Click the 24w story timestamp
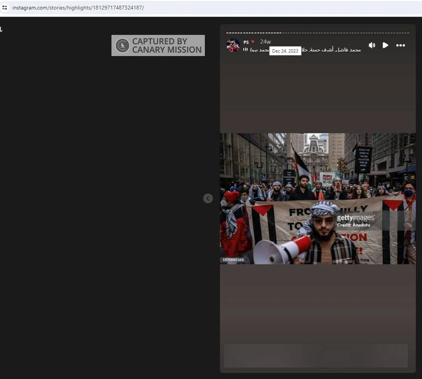This screenshot has height=379, width=422. [265, 42]
